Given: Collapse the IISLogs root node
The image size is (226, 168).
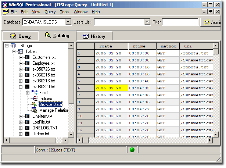Looking at the screenshot, I should tap(7, 46).
